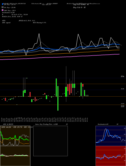This screenshot has height=166, width=126.
Task: Click the '(MGR) 44.3, 28.8, 11.1' ADX values
Action: point(27,21)
